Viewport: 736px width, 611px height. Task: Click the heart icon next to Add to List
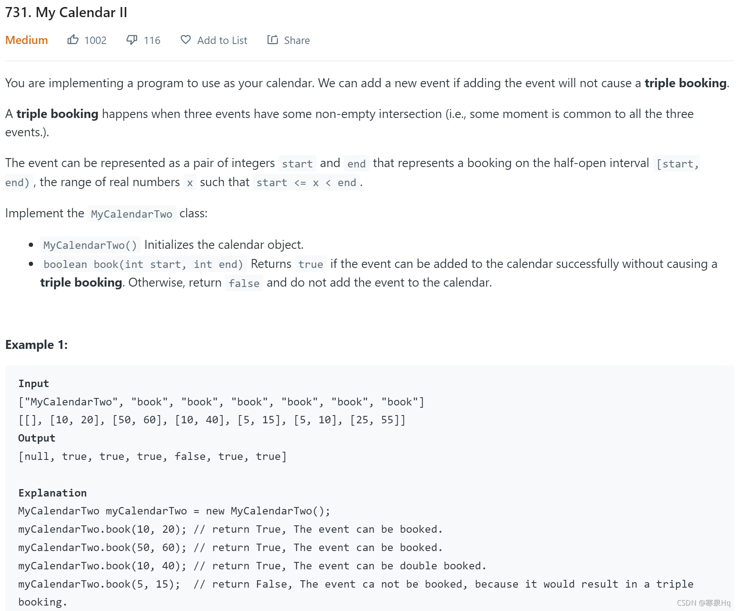(186, 39)
